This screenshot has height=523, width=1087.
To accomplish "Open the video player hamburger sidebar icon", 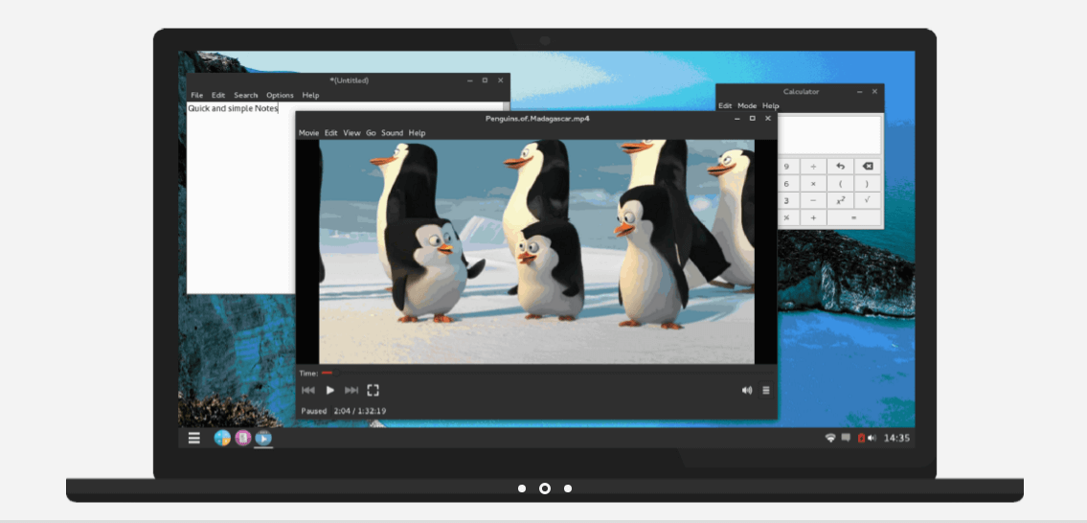I will coord(766,391).
